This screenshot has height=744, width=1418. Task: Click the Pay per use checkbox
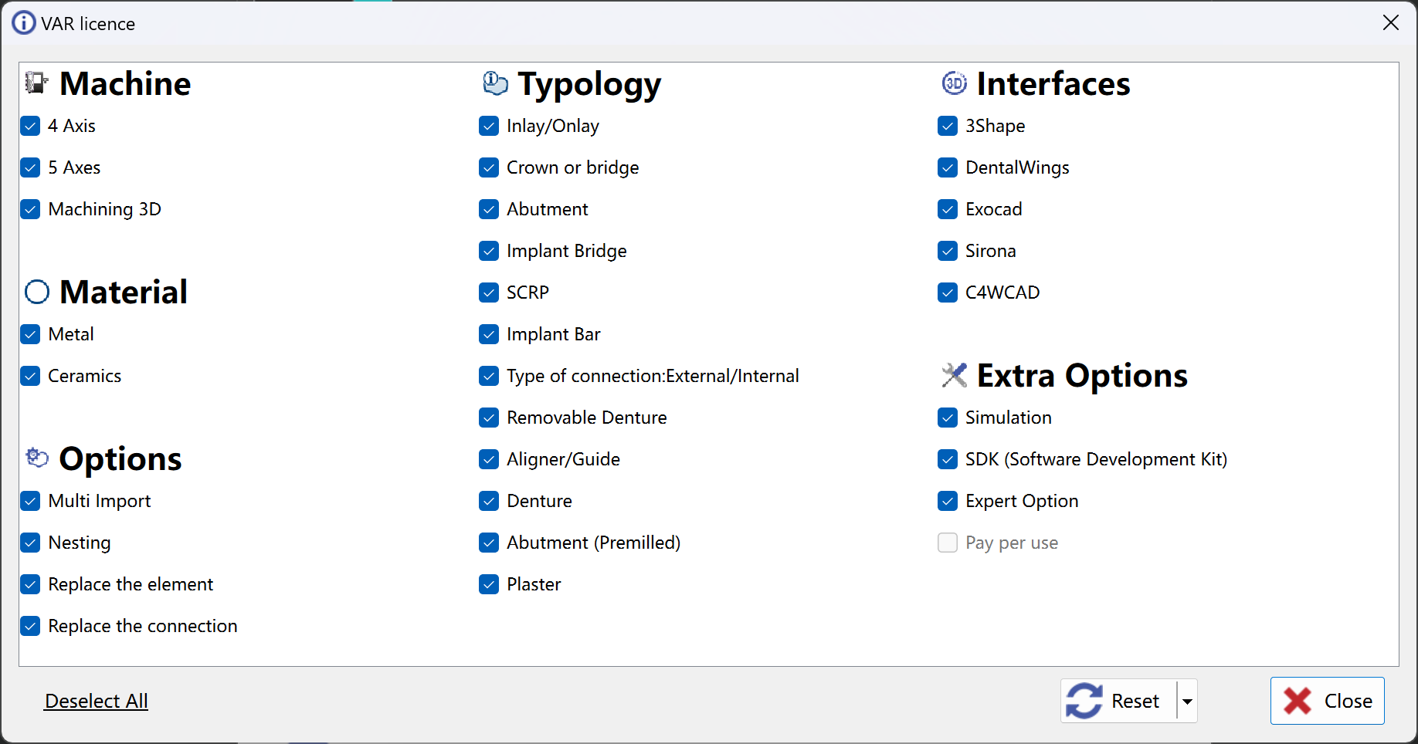click(x=948, y=543)
